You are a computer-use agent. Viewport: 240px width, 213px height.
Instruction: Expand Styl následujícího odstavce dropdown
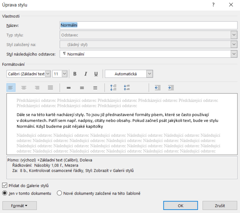tap(234, 54)
